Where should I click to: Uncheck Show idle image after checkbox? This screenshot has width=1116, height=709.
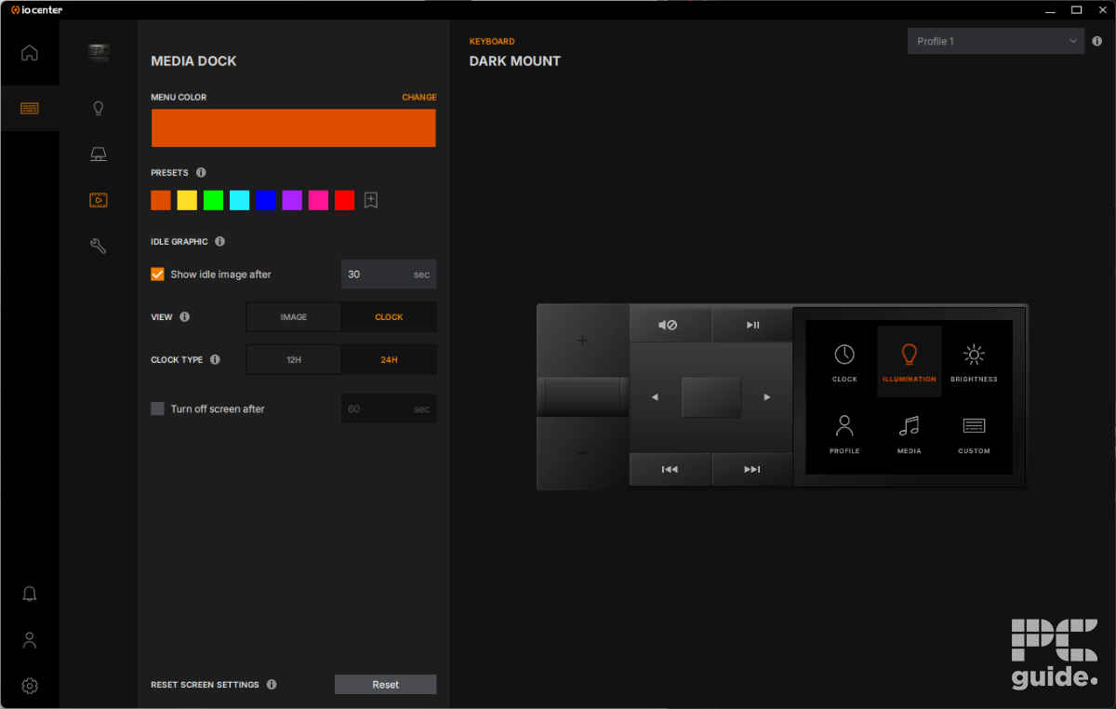tap(157, 274)
